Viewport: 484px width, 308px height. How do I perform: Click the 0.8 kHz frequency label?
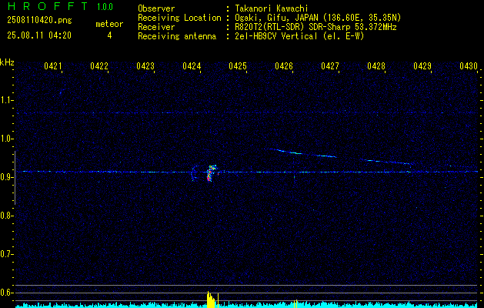pos(6,216)
